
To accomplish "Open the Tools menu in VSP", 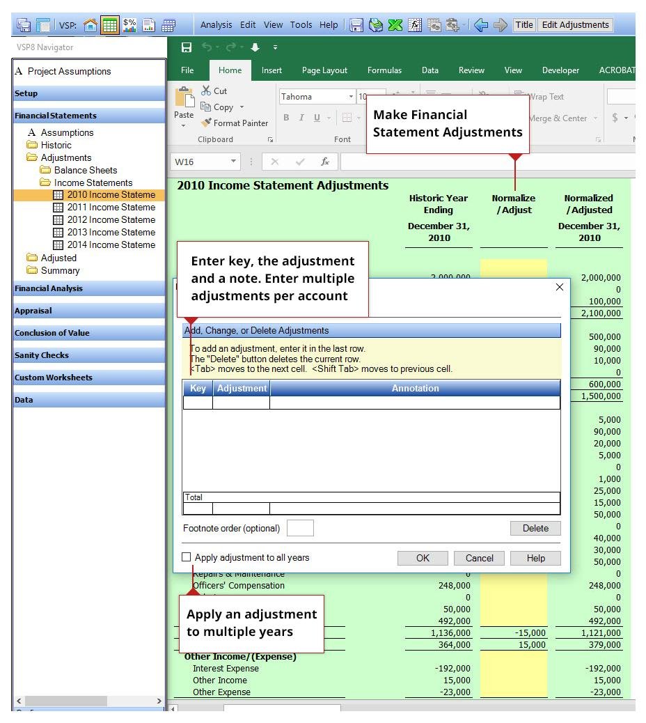I will [x=301, y=25].
